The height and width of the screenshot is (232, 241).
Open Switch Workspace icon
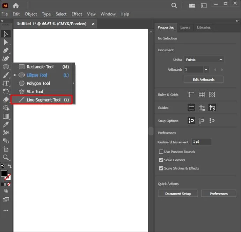point(204,6)
